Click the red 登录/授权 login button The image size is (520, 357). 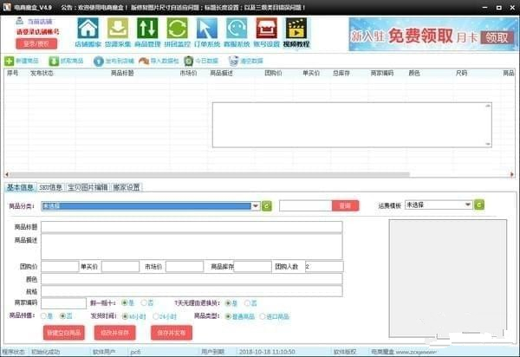(36, 43)
